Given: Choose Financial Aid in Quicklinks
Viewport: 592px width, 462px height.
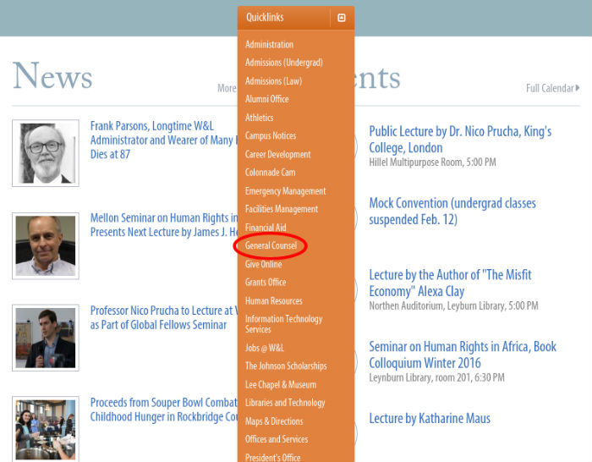Looking at the screenshot, I should [x=266, y=228].
